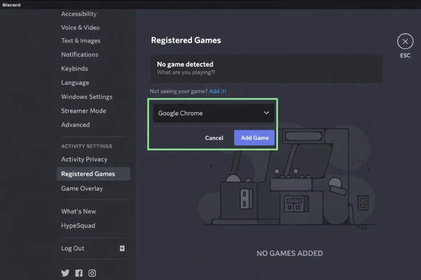421x280 pixels.
Task: Select Keybinds in the sidebar
Action: click(75, 68)
